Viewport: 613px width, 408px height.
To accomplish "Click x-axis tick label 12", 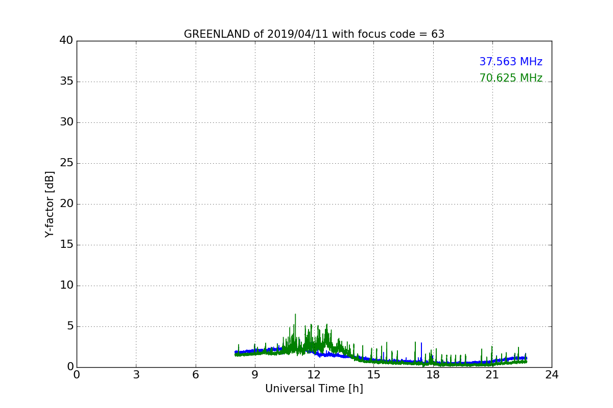I will coord(314,375).
